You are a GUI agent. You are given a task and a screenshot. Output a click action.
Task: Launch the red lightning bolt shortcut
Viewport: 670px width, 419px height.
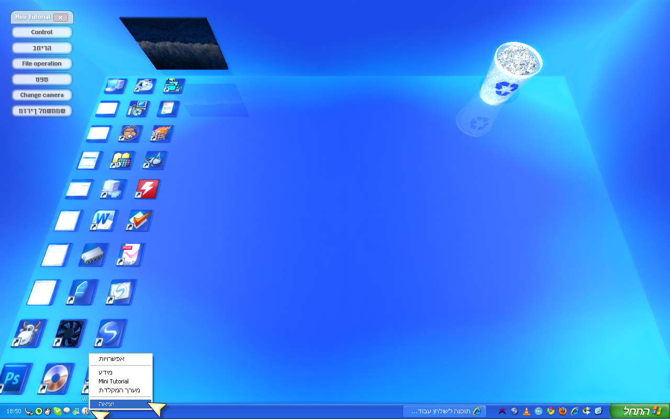(x=147, y=189)
